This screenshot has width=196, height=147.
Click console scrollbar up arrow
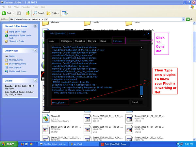point(141,48)
